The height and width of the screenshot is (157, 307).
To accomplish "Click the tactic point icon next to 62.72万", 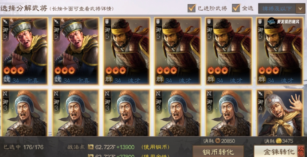I will (x=91, y=147).
